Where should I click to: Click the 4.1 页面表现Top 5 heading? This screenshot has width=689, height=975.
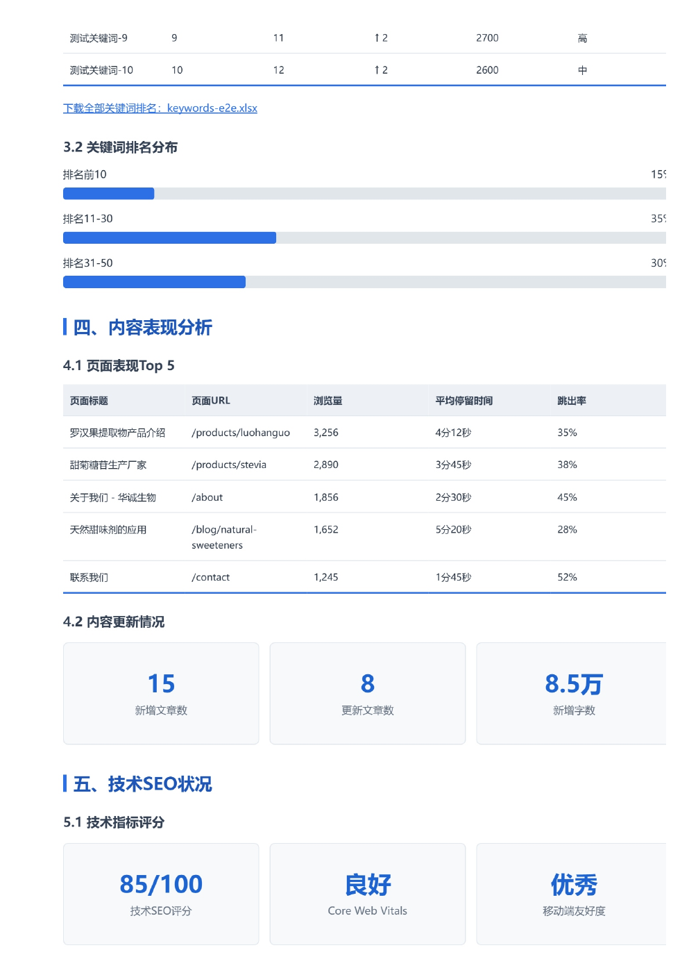coord(119,366)
